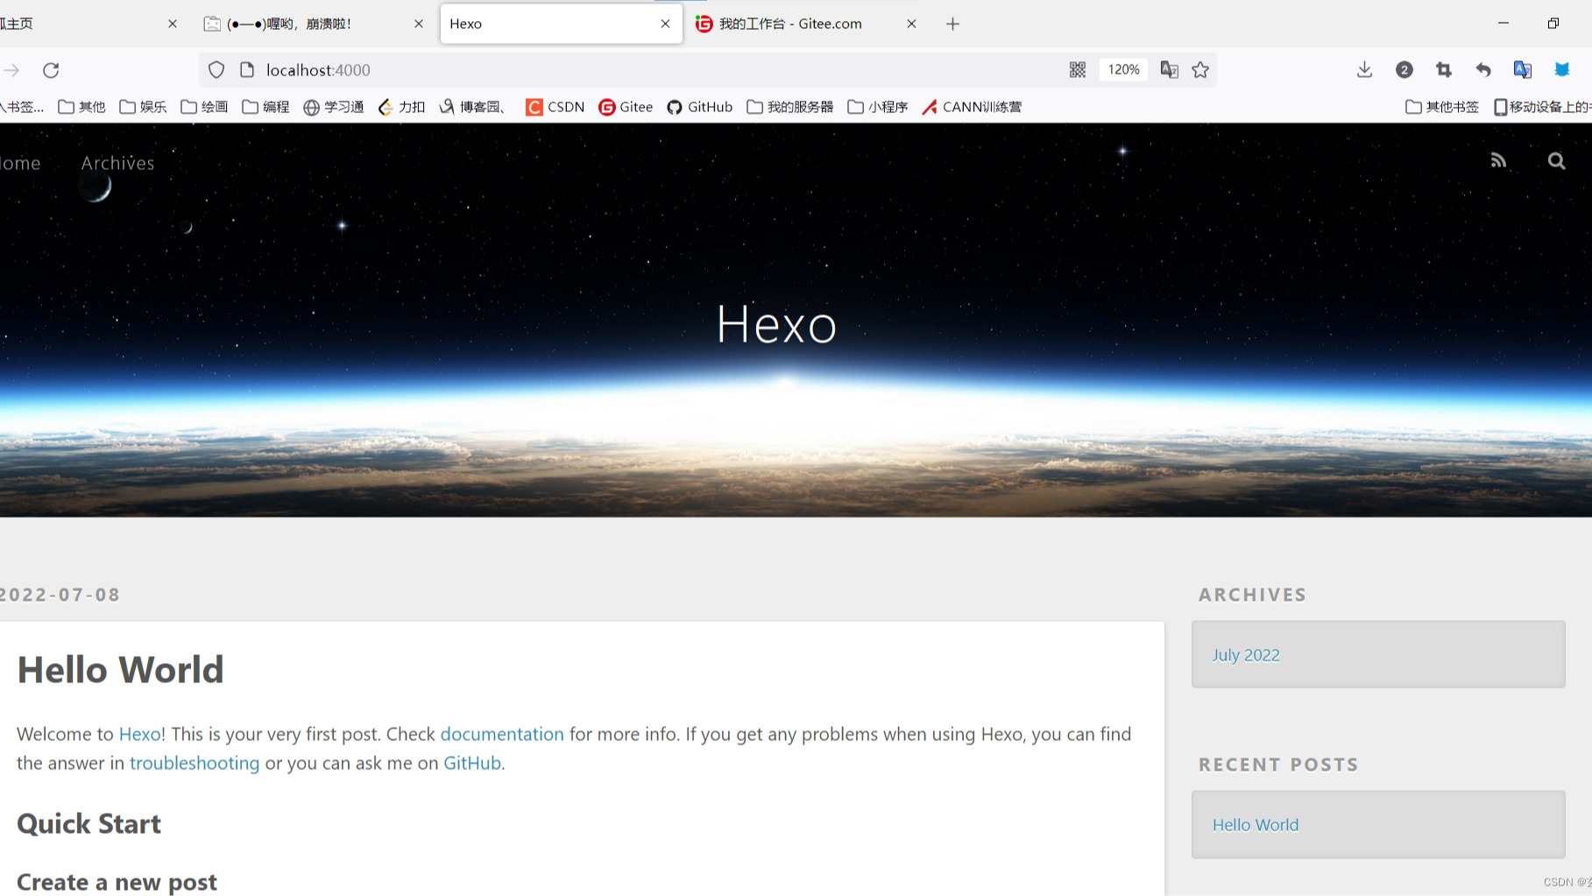Click the page info icon beside the URL
The height and width of the screenshot is (896, 1592).
tap(247, 70)
